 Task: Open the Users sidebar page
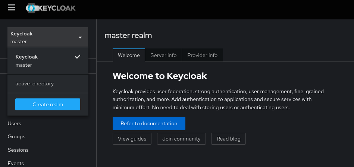point(15,123)
